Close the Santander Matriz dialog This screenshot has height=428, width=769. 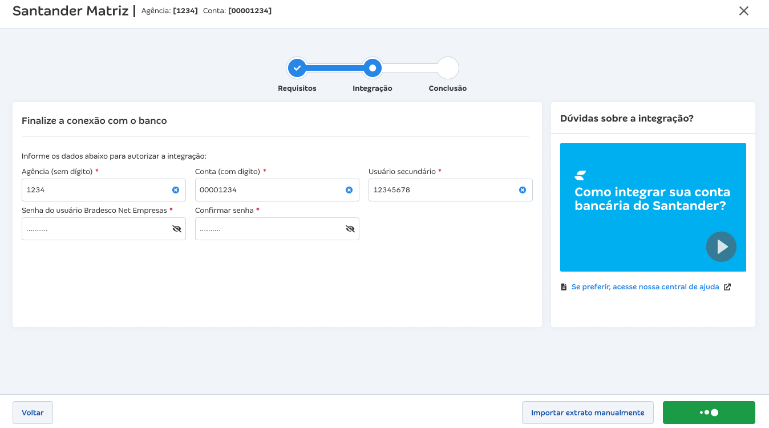tap(743, 11)
